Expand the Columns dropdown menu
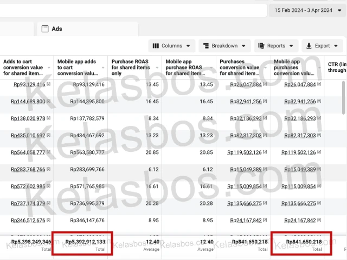 point(188,46)
